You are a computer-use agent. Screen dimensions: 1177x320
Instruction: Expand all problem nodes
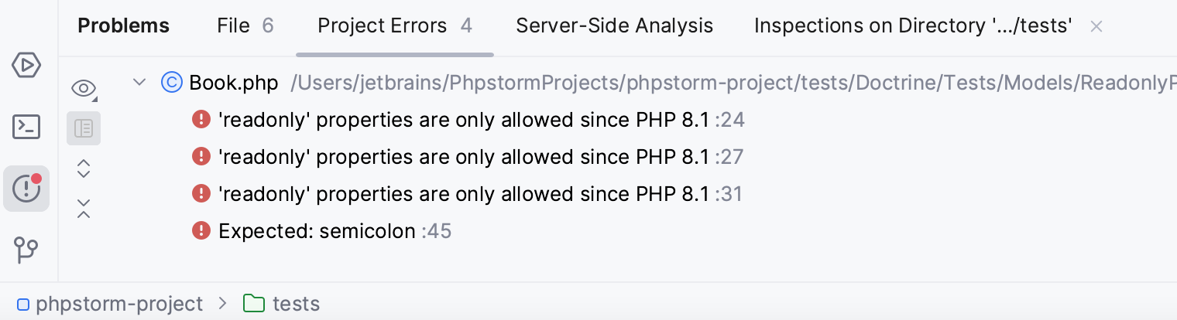[84, 169]
